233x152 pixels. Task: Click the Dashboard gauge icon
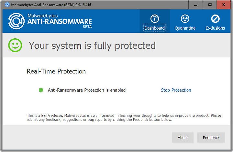155,19
